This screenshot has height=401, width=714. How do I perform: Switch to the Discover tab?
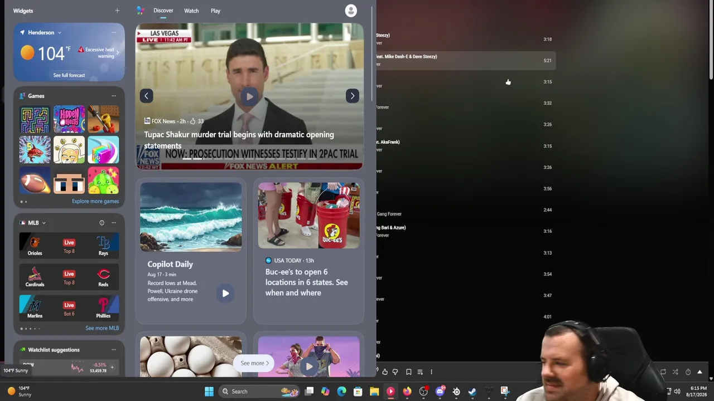tap(163, 11)
